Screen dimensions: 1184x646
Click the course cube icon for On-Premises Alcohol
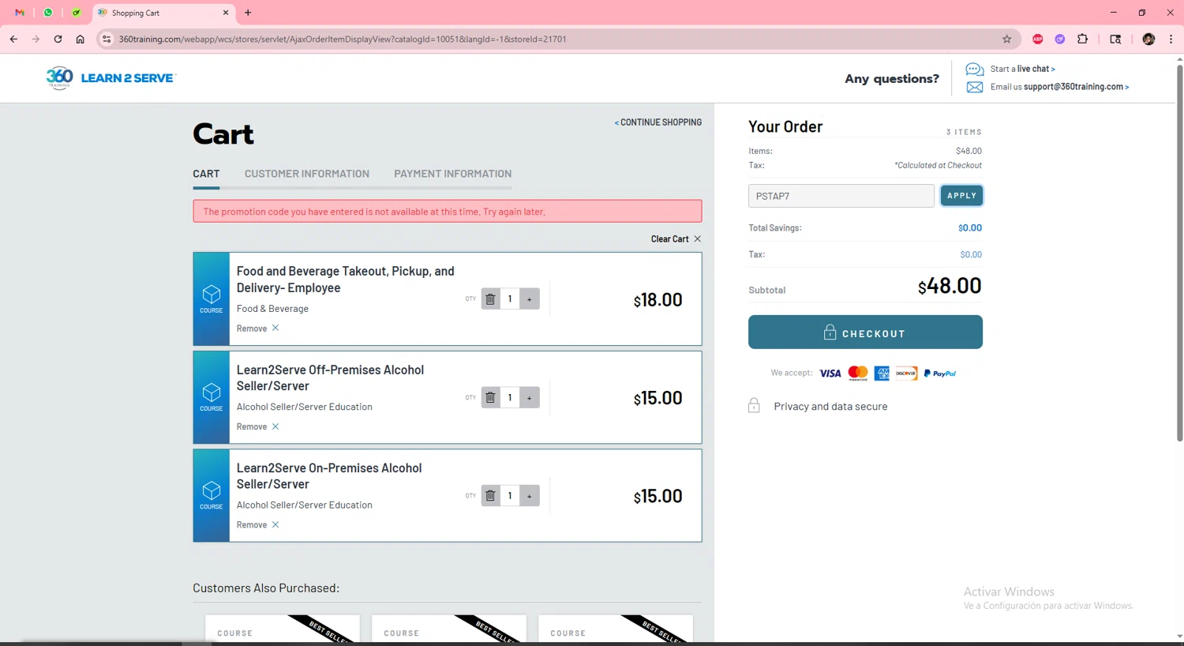coord(212,490)
